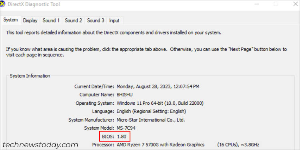Viewport: 300px width, 150px height.
Task: Click the DirectX Diagnostic Tool title bar icon
Action: click(x=3, y=4)
